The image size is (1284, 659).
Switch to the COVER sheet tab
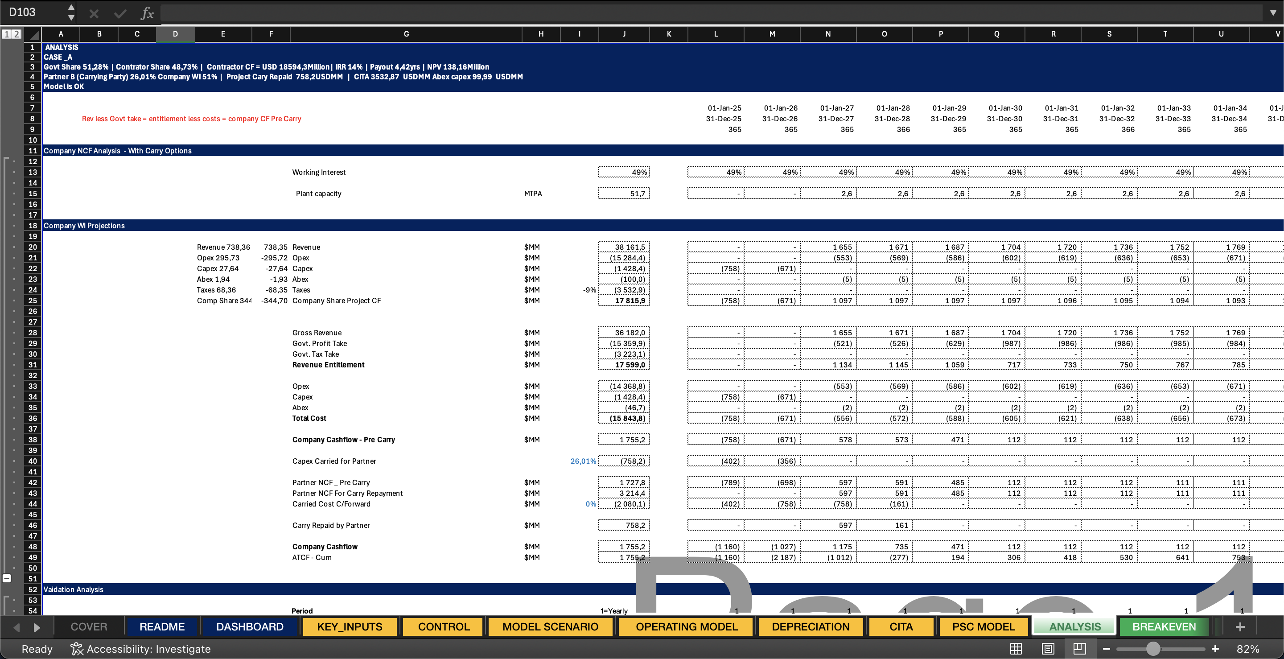pyautogui.click(x=89, y=626)
